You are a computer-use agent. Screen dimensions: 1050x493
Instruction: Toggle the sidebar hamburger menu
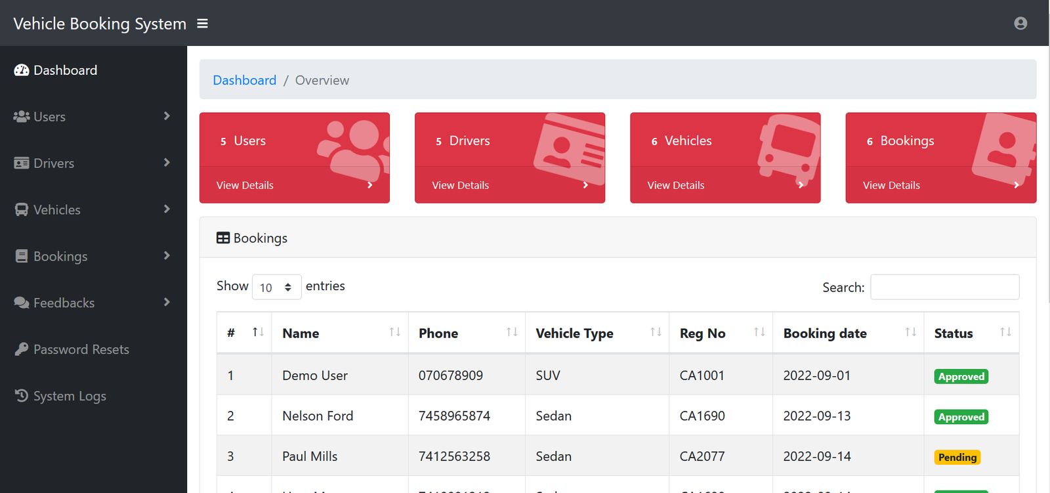point(202,24)
